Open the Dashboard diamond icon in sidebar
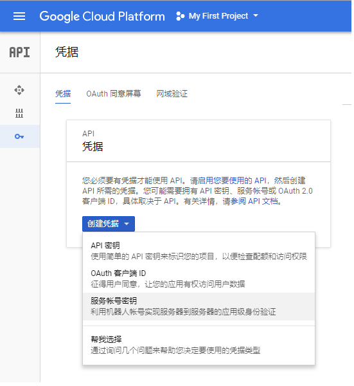 [19, 90]
